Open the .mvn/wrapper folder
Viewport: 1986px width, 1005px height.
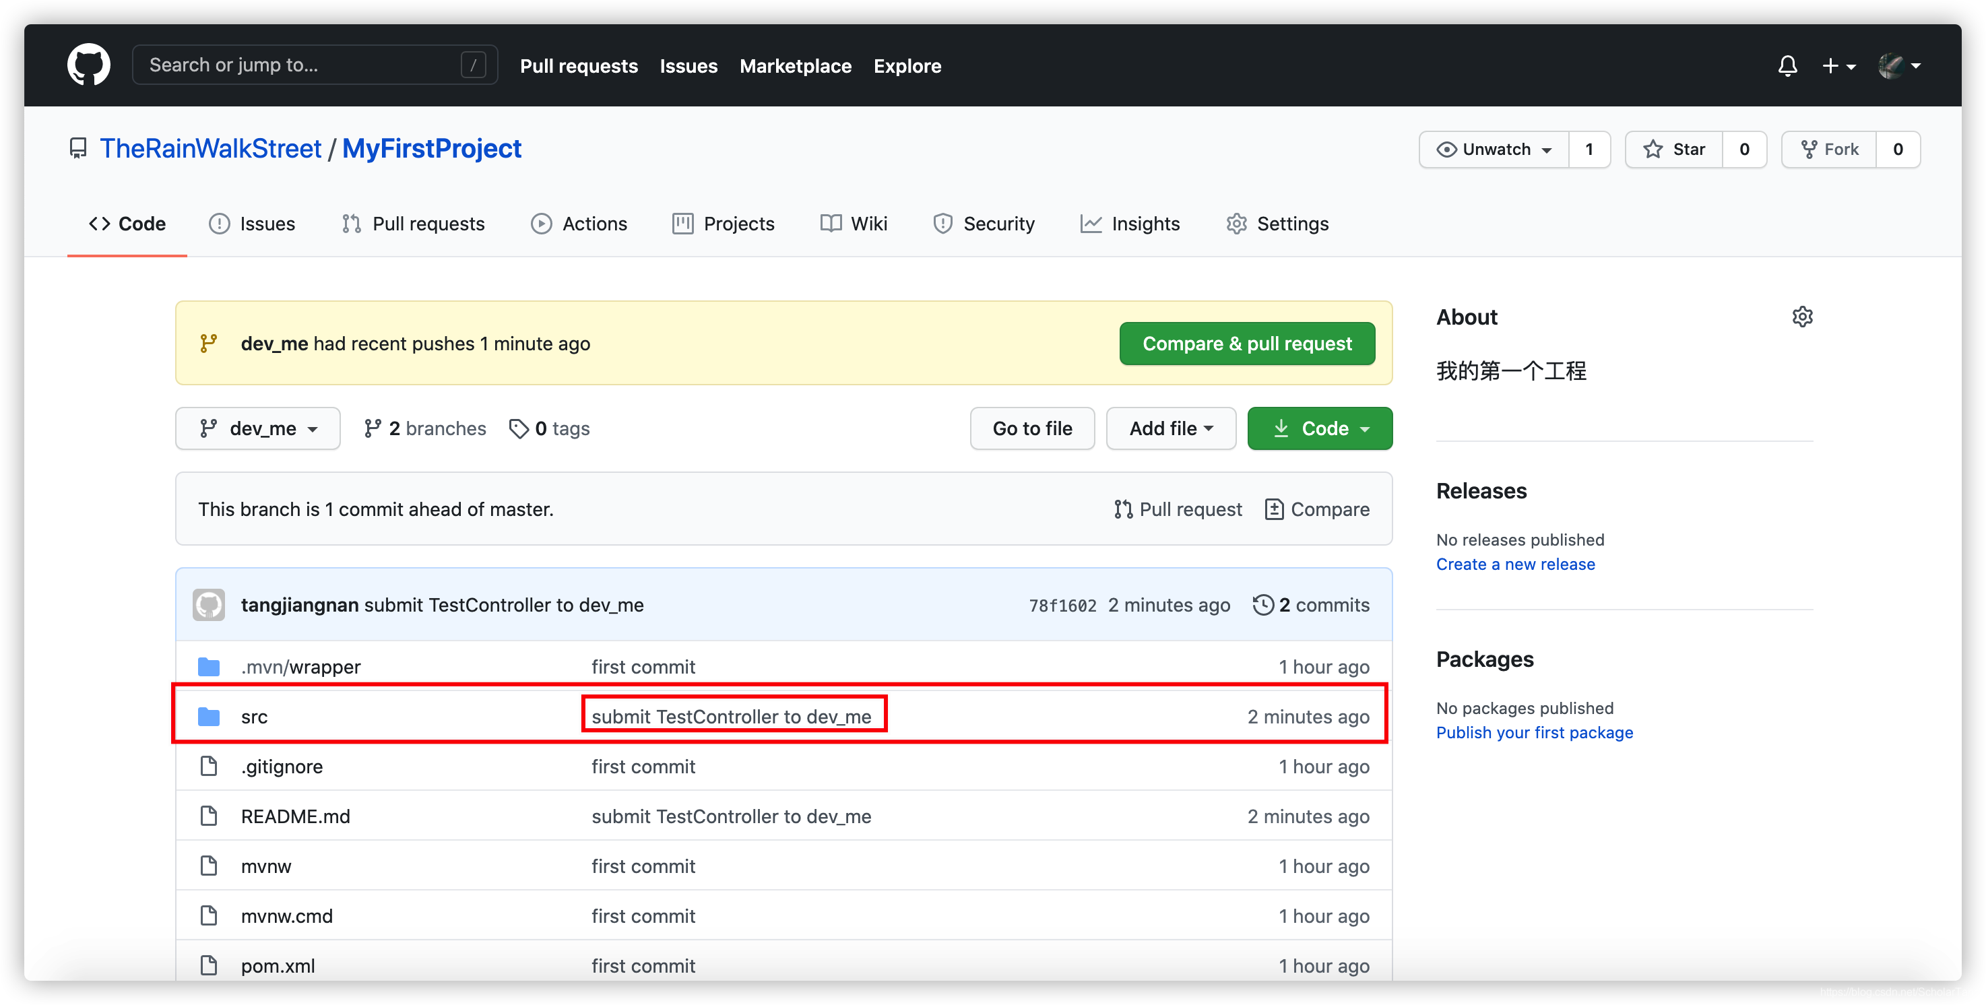click(300, 667)
